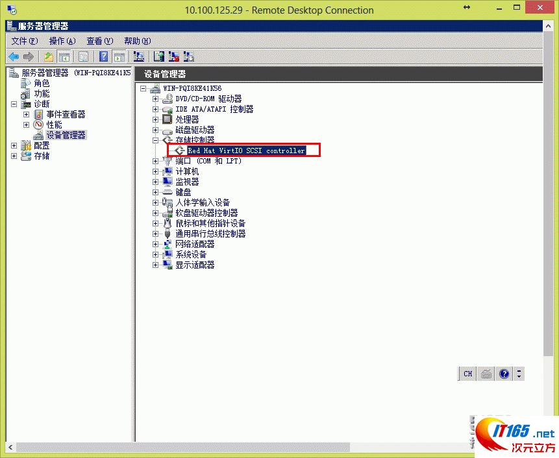Image resolution: width=559 pixels, height=458 pixels.
Task: Expand the 磁盘驱动器 category
Action: click(x=155, y=130)
